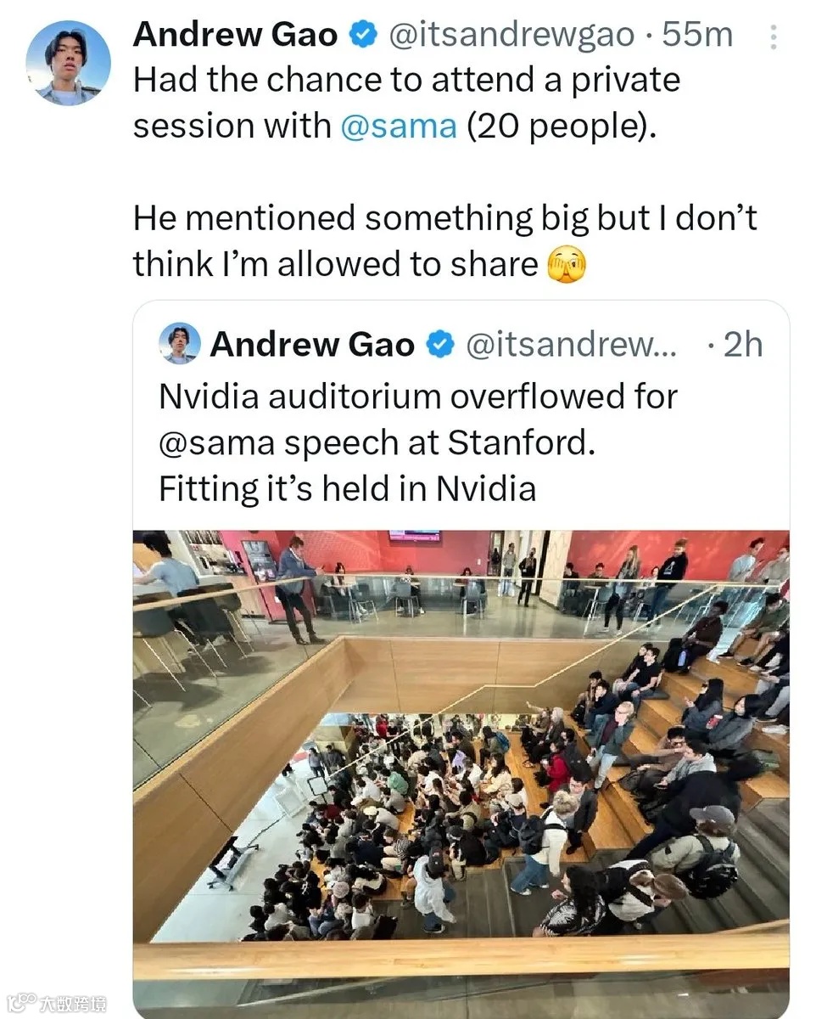Select the quoted tweet's Andrew Gao name
Viewport: 816px width, 1019px height.
coord(312,345)
